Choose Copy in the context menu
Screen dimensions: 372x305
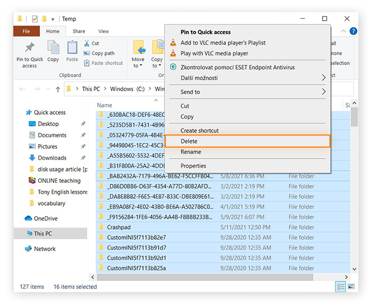coord(248,116)
